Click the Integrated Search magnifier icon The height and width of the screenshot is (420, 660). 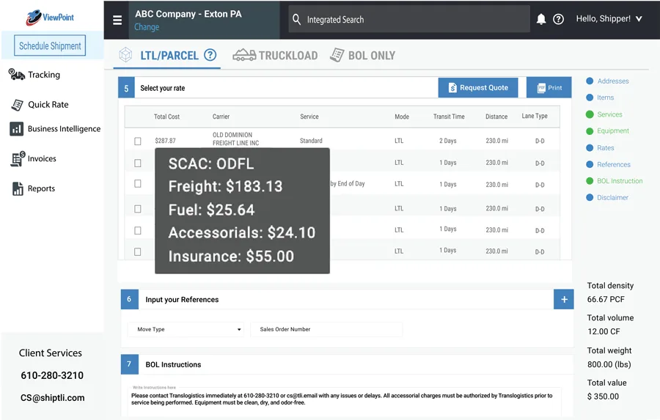click(296, 19)
